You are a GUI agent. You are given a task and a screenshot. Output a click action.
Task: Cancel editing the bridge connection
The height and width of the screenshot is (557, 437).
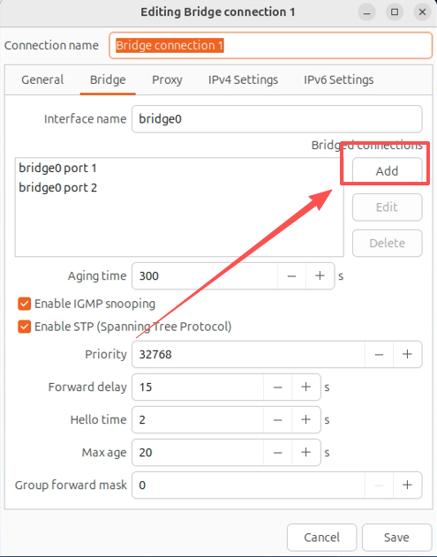[321, 537]
